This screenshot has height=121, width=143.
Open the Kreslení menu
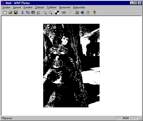(28, 7)
